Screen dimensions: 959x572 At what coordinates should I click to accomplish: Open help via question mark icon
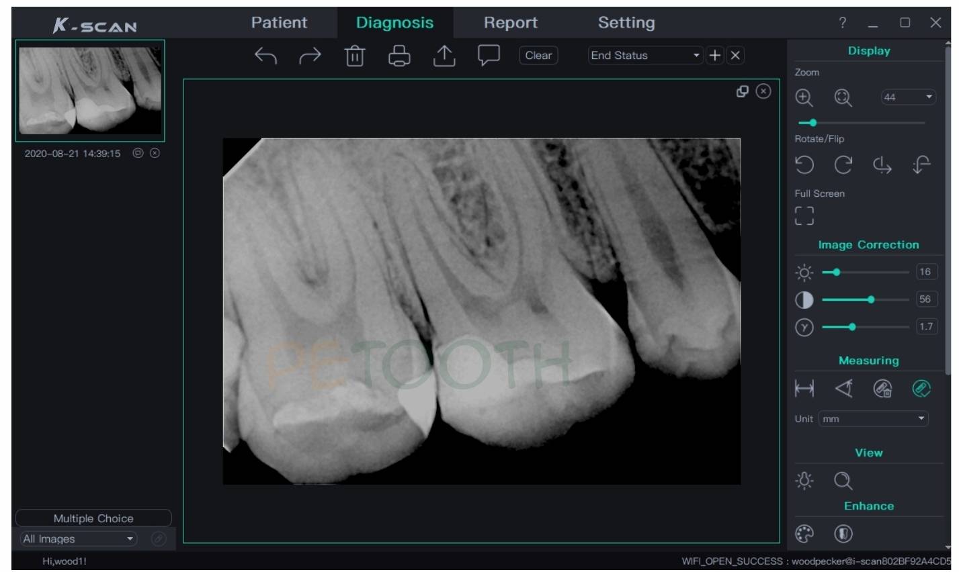(x=843, y=23)
